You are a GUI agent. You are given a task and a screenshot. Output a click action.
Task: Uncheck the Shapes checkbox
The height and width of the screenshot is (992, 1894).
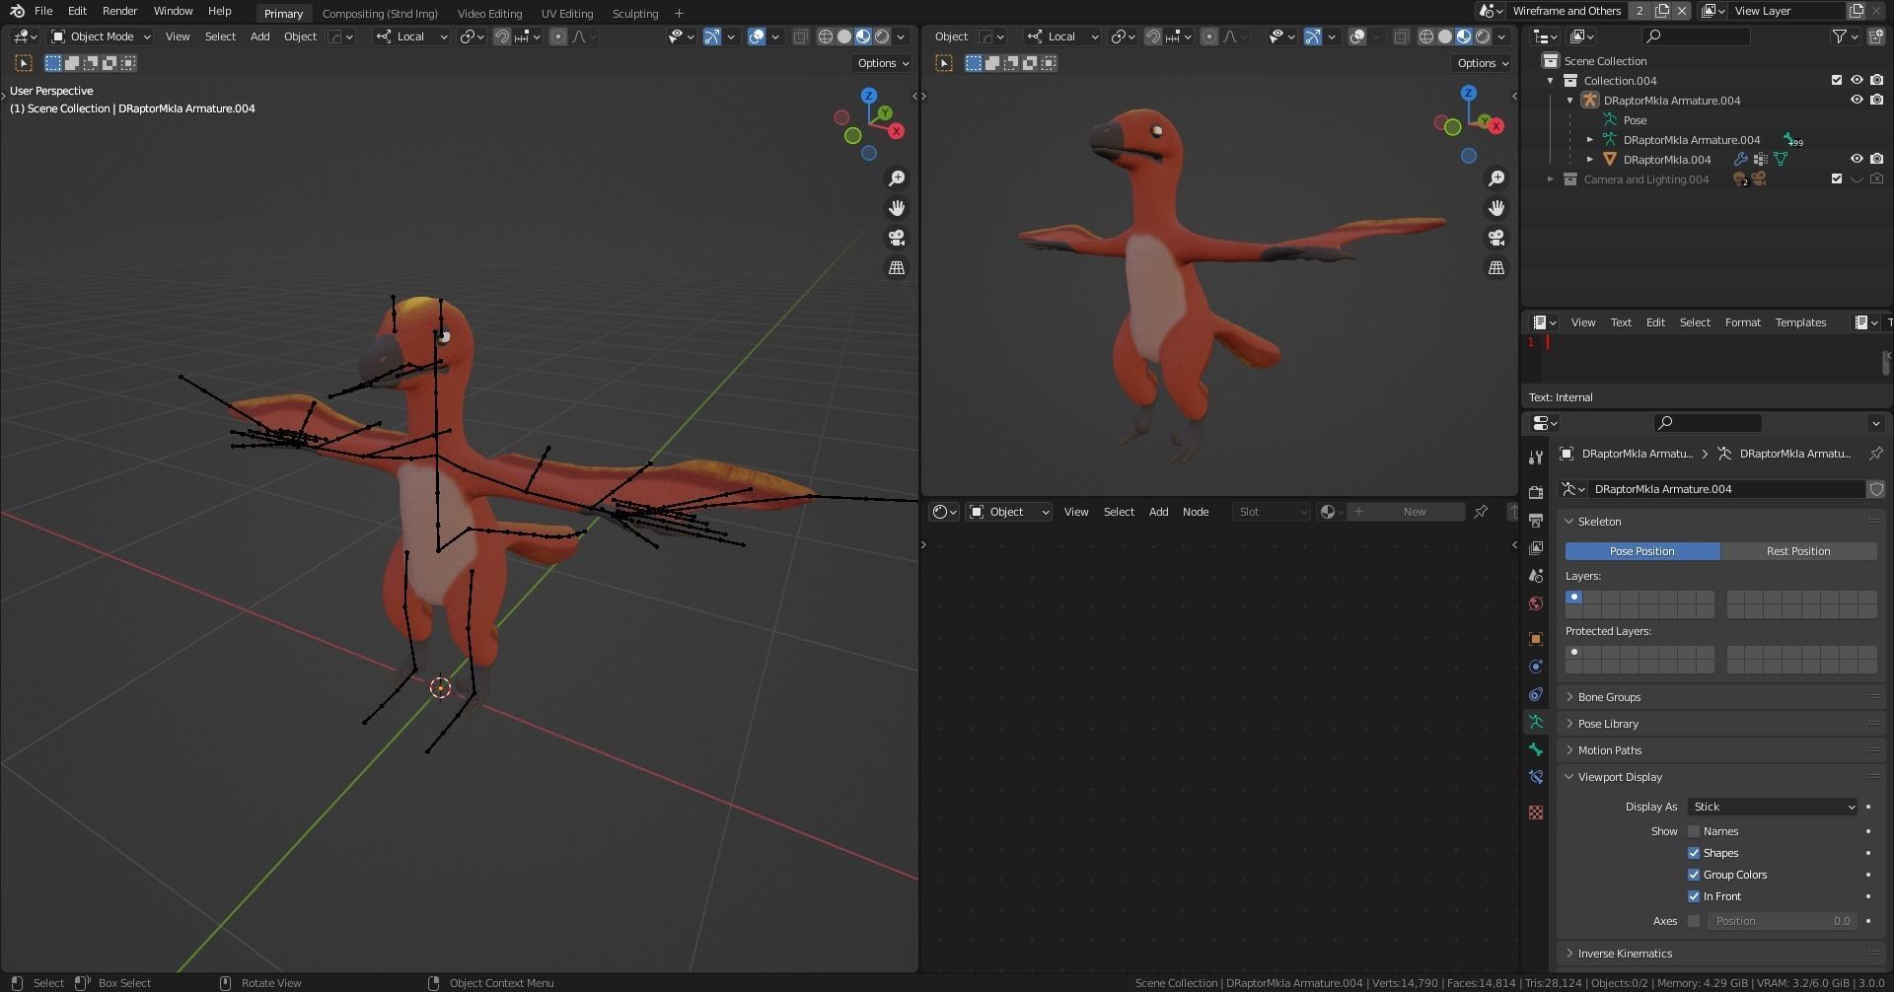[1694, 853]
